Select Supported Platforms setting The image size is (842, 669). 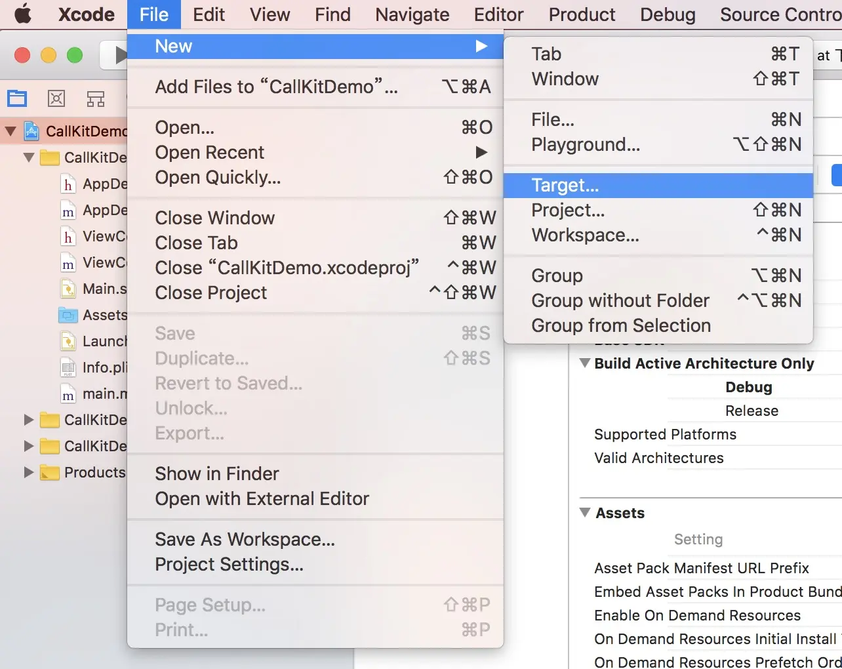click(665, 434)
